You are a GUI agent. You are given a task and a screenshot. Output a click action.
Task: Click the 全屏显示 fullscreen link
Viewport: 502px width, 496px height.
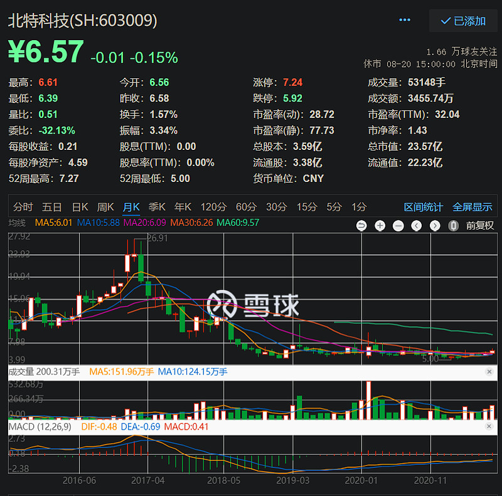473,208
